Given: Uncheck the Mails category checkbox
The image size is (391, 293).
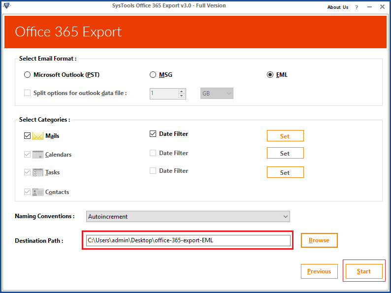Looking at the screenshot, I should [27, 136].
